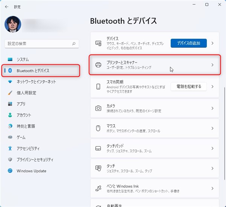This screenshot has height=207, width=226.
Task: Open タッチパッド settings row
Action: (x=155, y=148)
